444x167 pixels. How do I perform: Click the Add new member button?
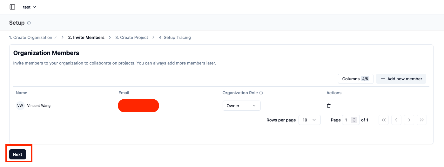(x=401, y=79)
